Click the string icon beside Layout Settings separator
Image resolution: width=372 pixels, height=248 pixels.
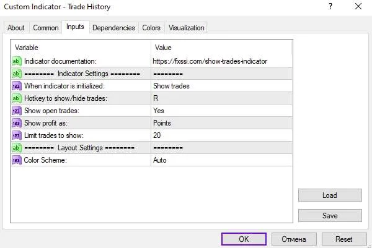[x=17, y=148]
